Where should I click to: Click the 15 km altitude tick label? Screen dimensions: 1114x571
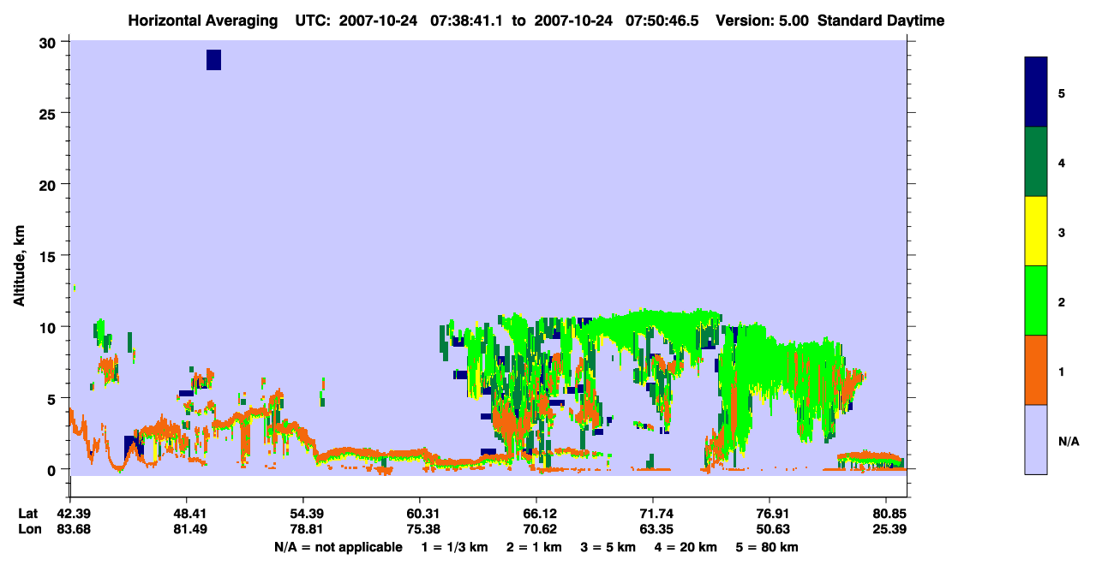(48, 256)
